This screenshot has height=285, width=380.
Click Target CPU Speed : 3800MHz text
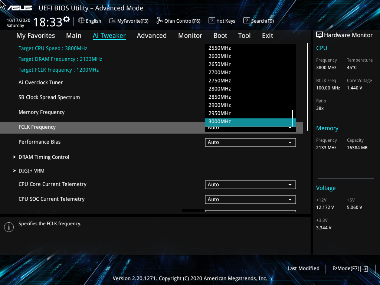click(53, 48)
